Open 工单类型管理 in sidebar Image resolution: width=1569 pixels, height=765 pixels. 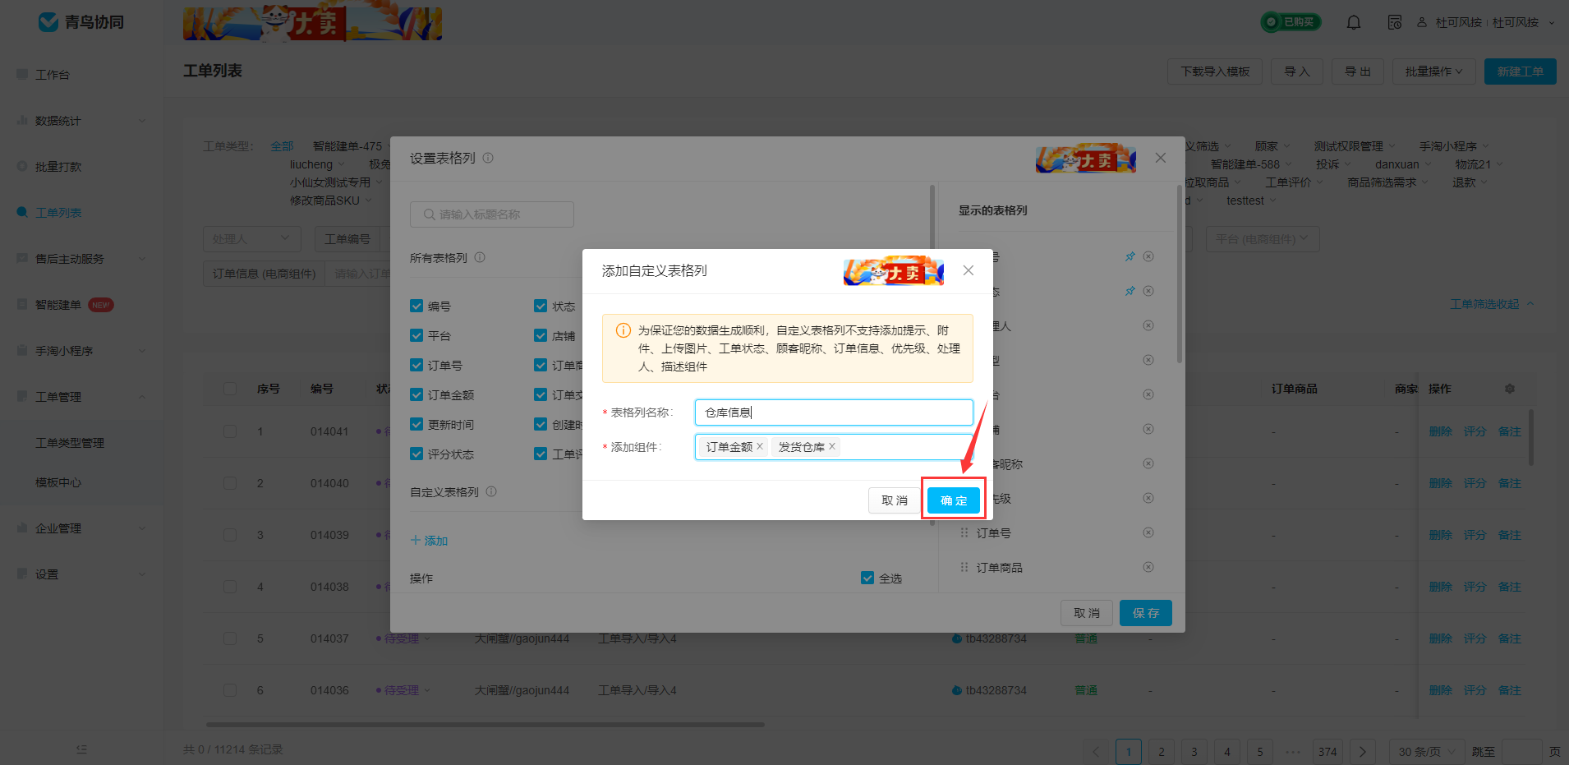70,443
